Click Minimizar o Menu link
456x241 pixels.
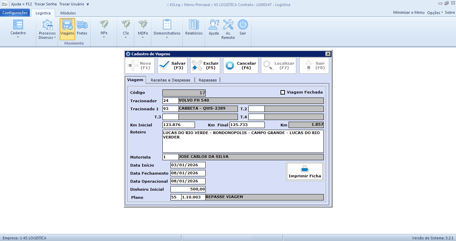coord(409,12)
